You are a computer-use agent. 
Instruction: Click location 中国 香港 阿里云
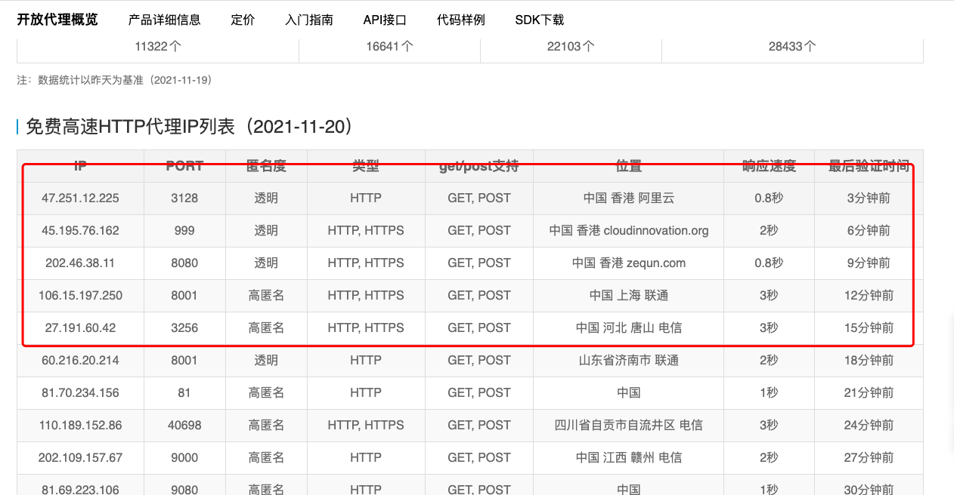(629, 198)
